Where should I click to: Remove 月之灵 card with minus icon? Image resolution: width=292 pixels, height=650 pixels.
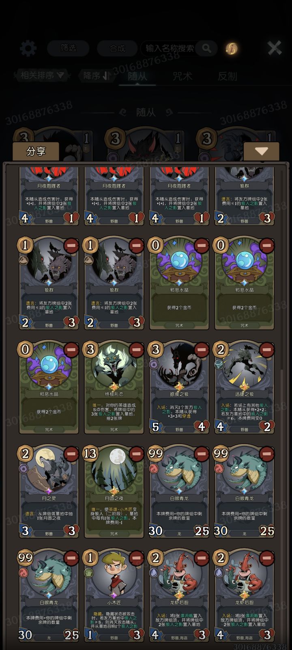point(71,454)
